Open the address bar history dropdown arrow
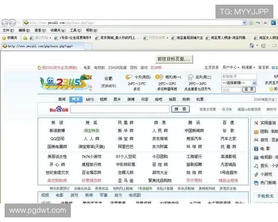The height and width of the screenshot is (222, 278). point(244,23)
